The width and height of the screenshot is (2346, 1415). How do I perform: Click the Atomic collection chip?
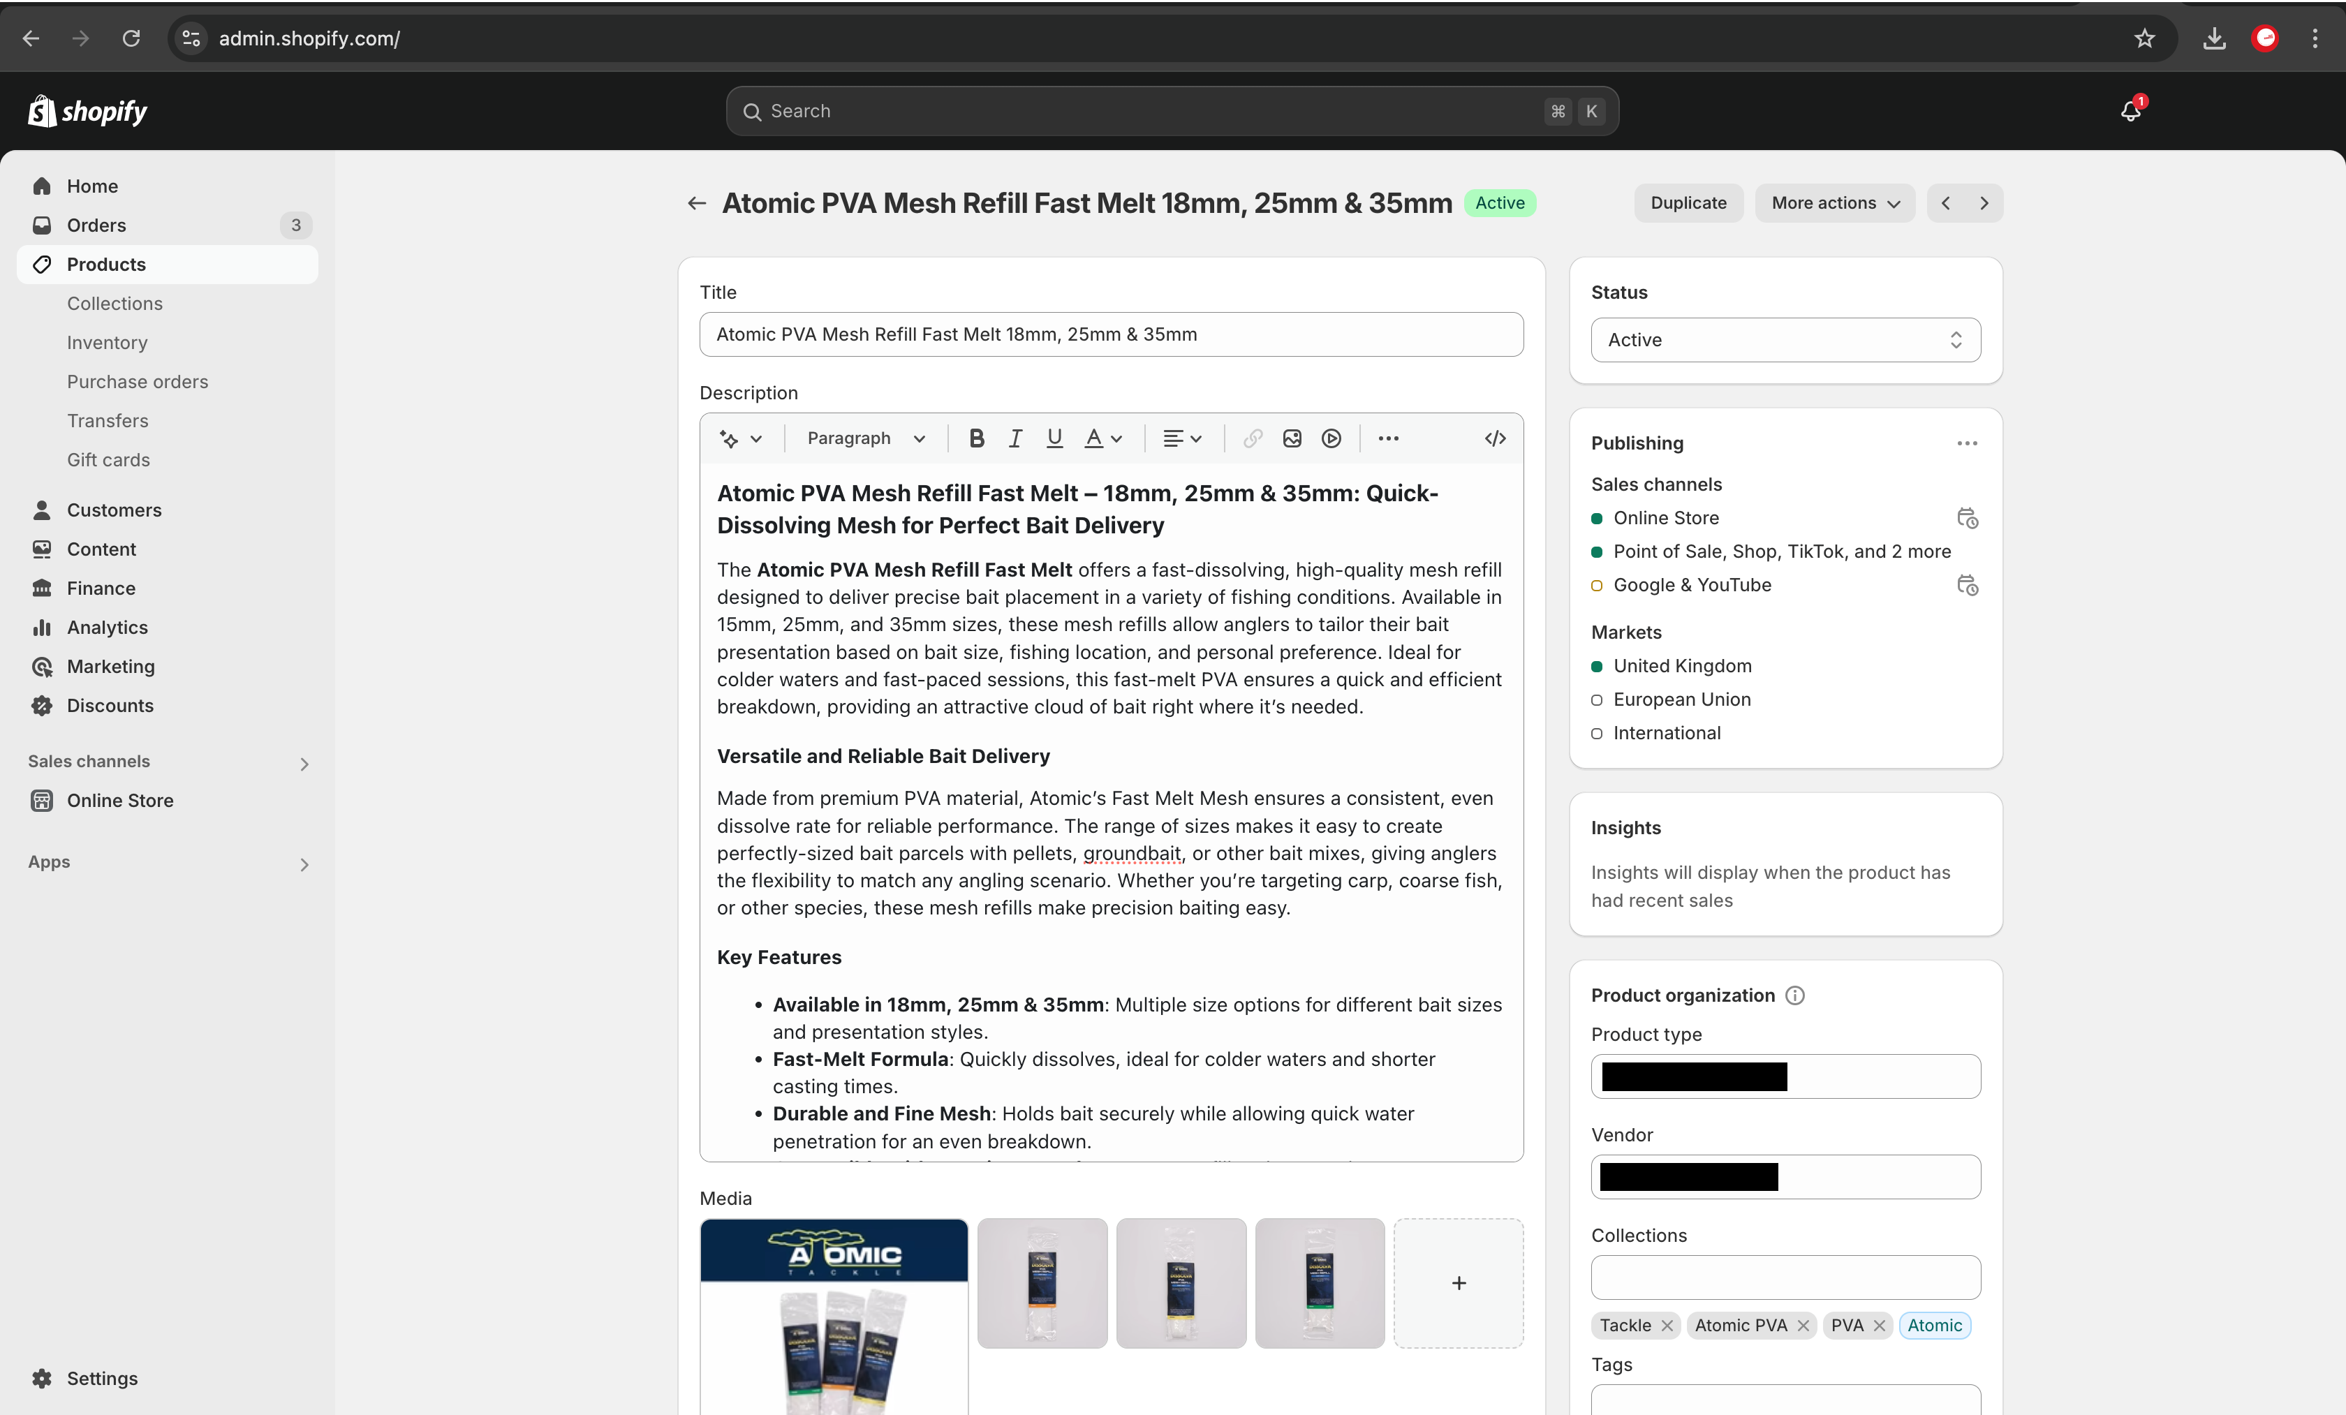tap(1935, 1326)
